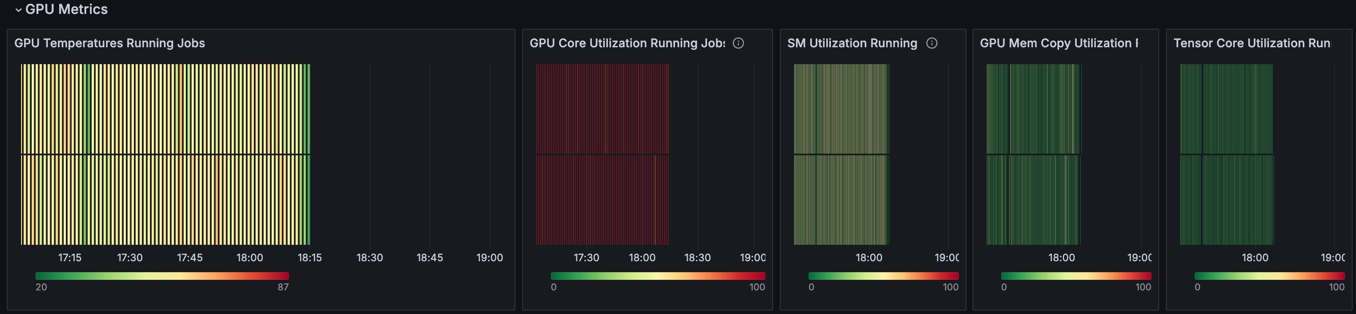Viewport: 1356px width, 314px height.
Task: Collapse the GPU Metrics row chevron
Action: click(x=19, y=9)
